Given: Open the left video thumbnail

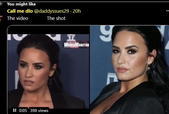Looking at the screenshot, I should 48,70.
